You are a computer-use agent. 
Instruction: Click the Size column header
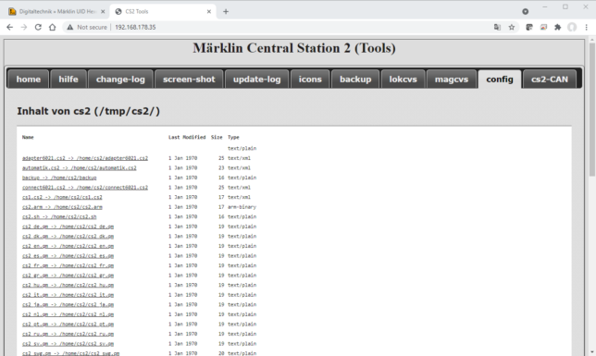pyautogui.click(x=217, y=137)
